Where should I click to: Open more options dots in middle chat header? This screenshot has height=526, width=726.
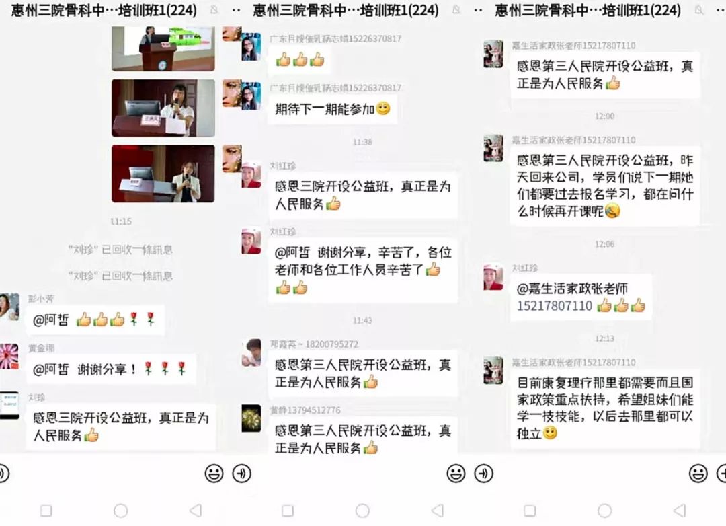(479, 10)
